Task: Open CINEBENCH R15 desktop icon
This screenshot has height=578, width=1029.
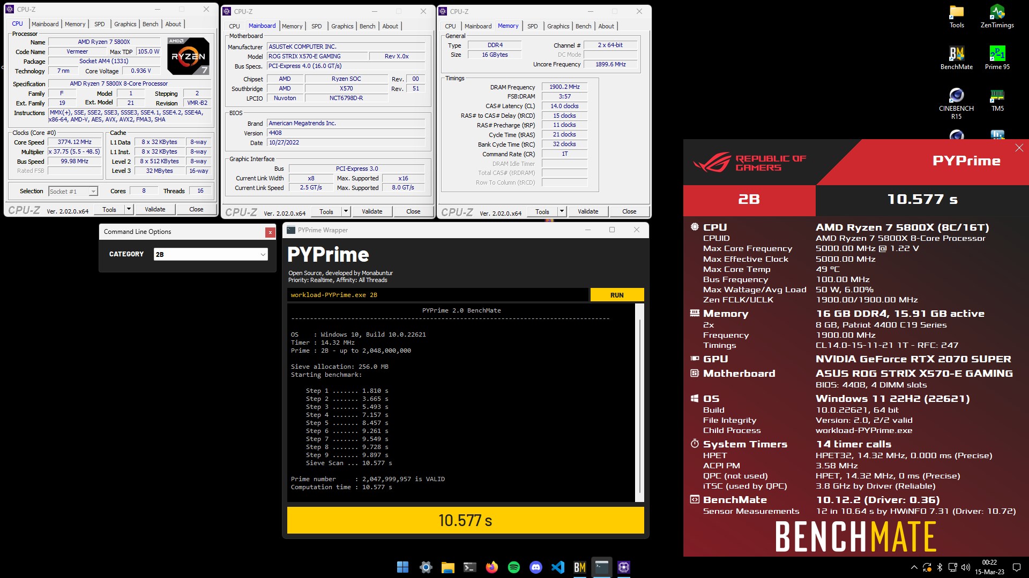Action: (957, 103)
